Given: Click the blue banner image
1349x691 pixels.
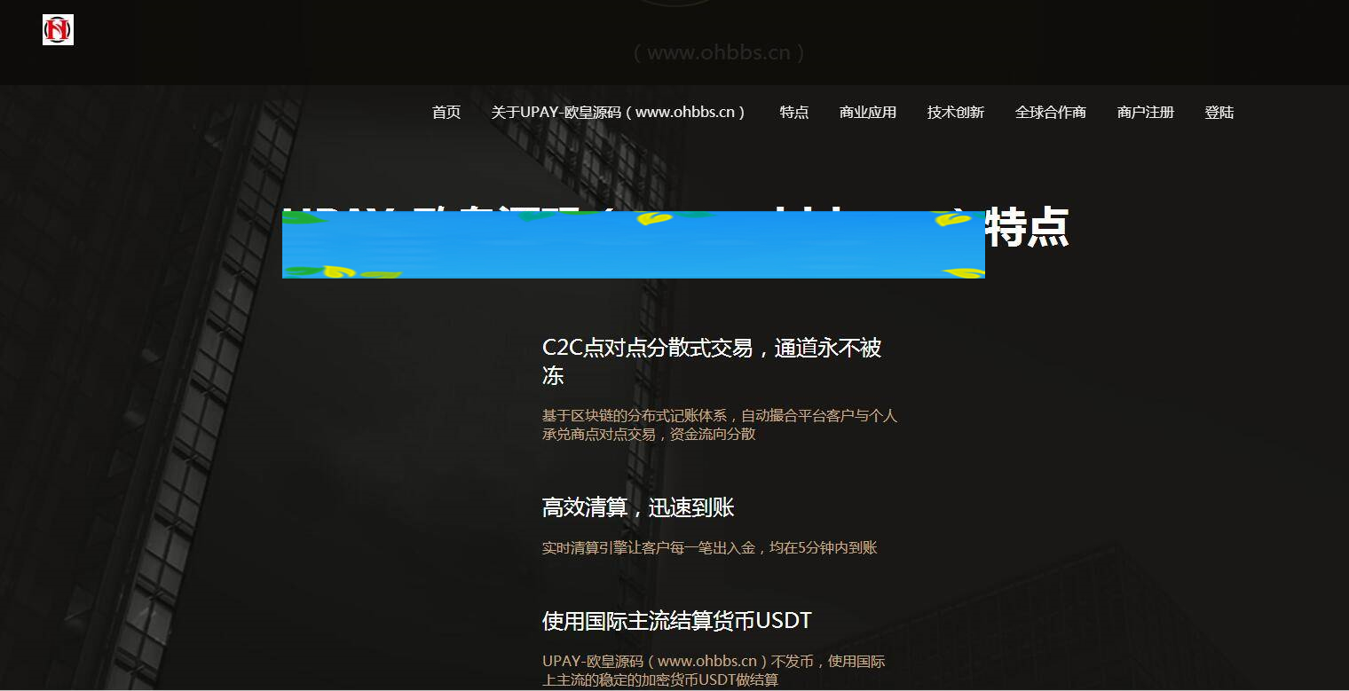Looking at the screenshot, I should (x=633, y=243).
